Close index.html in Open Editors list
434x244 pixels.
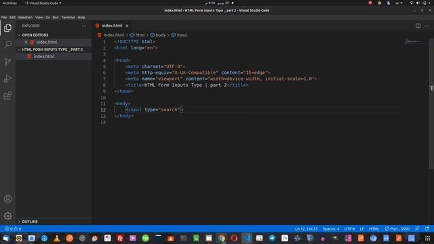(x=26, y=42)
